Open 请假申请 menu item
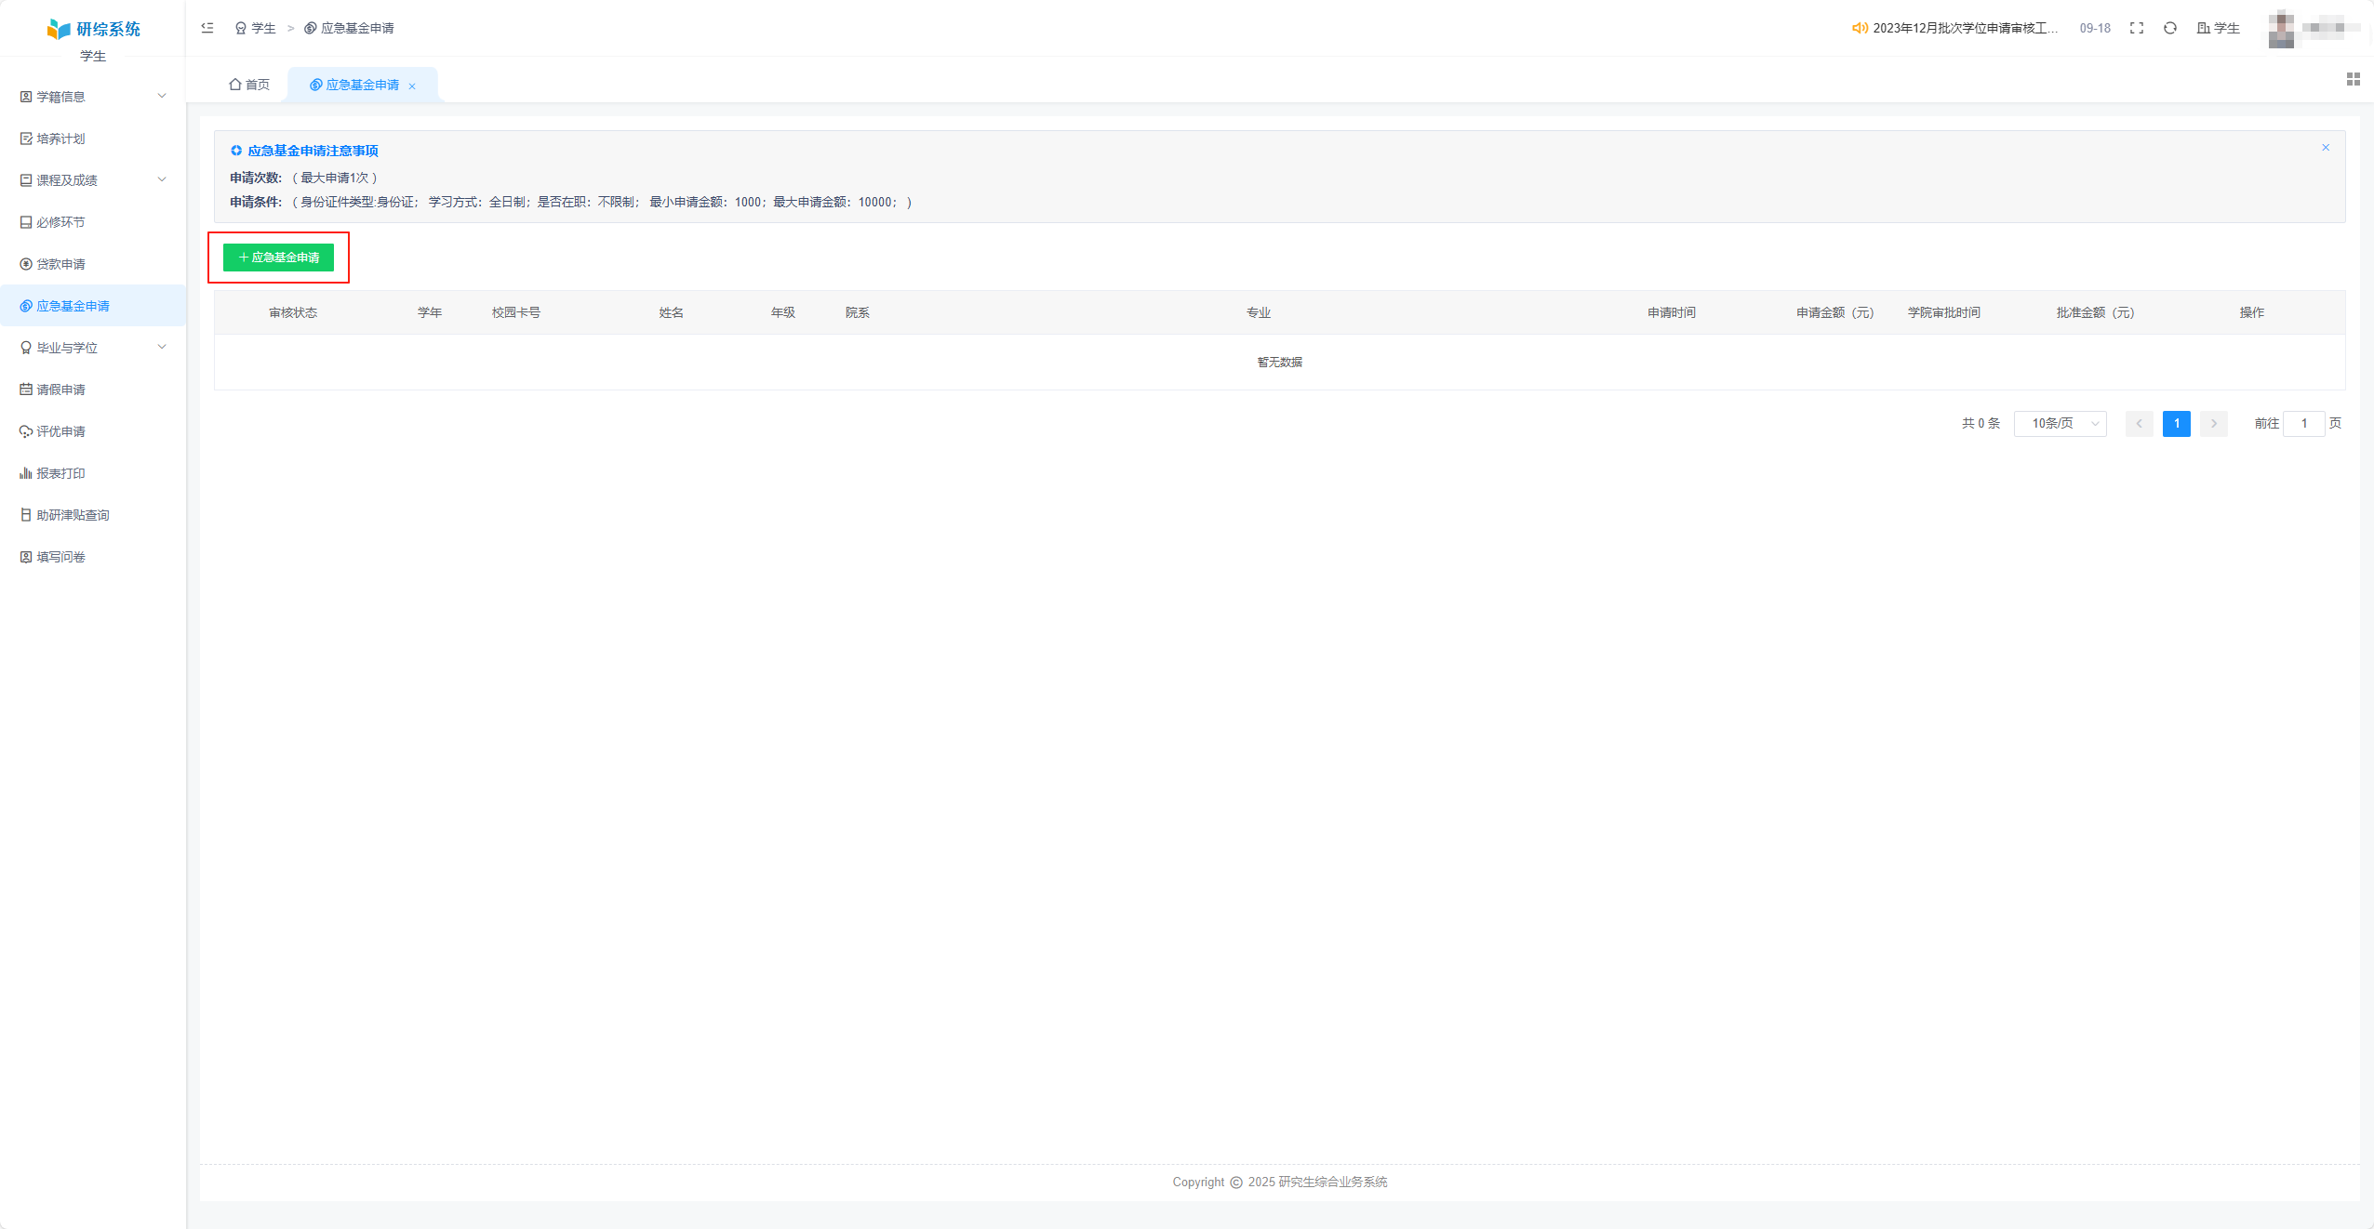This screenshot has width=2374, height=1229. pos(61,390)
